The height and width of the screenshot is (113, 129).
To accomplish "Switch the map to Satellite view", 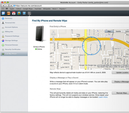I will pyautogui.click(x=118, y=31).
